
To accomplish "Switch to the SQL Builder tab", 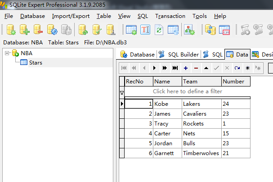I will pyautogui.click(x=179, y=55).
